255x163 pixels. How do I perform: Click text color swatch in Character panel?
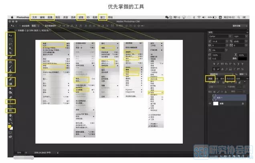pyautogui.click(x=243, y=58)
